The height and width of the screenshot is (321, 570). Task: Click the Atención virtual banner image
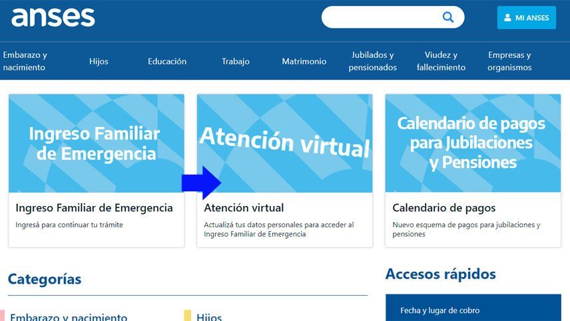[x=284, y=143]
